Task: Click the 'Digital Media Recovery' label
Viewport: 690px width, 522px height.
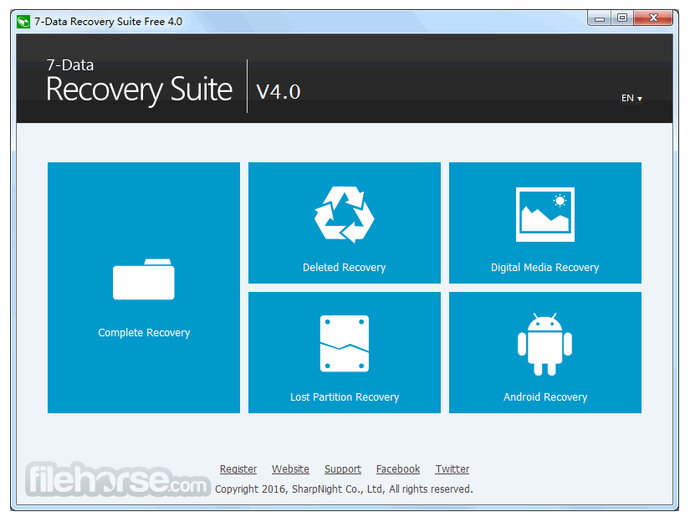Action: [x=544, y=268]
